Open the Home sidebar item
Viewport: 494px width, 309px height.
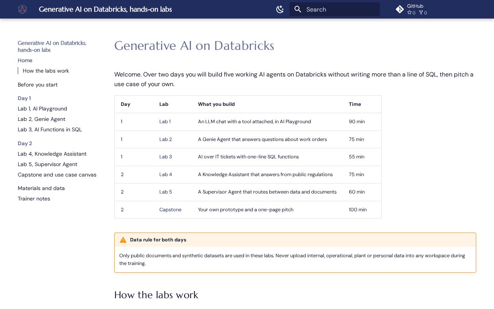click(x=25, y=60)
